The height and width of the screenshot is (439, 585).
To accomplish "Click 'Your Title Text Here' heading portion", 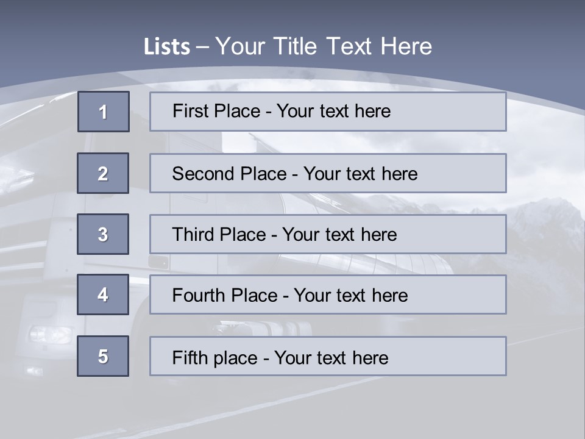I will [324, 46].
